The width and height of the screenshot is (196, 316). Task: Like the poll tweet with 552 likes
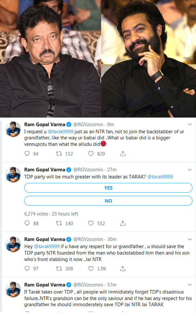click(91, 223)
